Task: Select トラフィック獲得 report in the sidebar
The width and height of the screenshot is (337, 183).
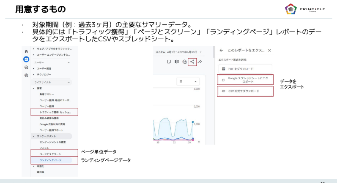Action: [x=54, y=113]
